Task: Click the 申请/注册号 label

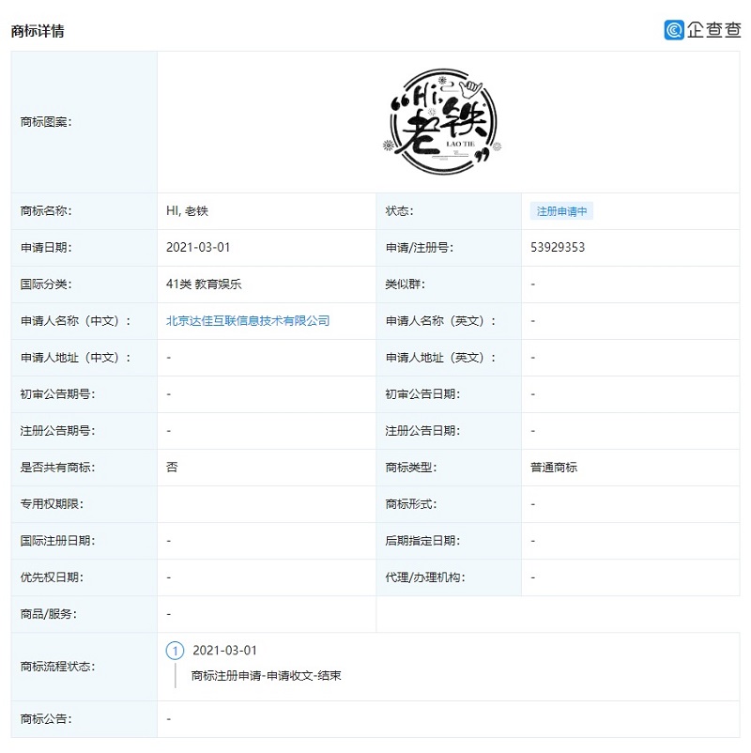Action: 420,247
